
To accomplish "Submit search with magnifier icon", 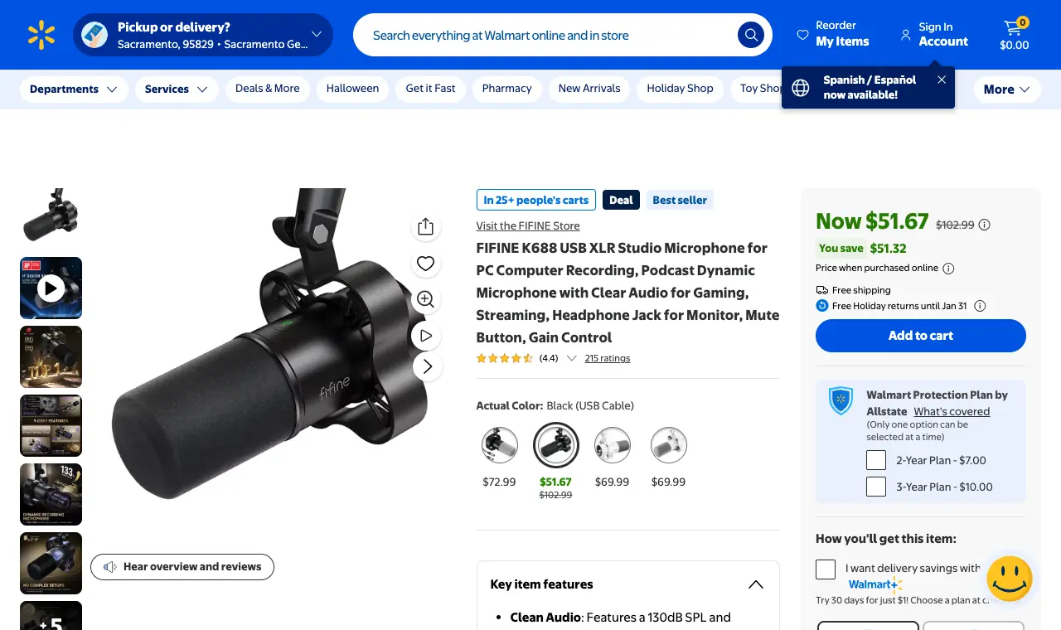I will (x=751, y=35).
